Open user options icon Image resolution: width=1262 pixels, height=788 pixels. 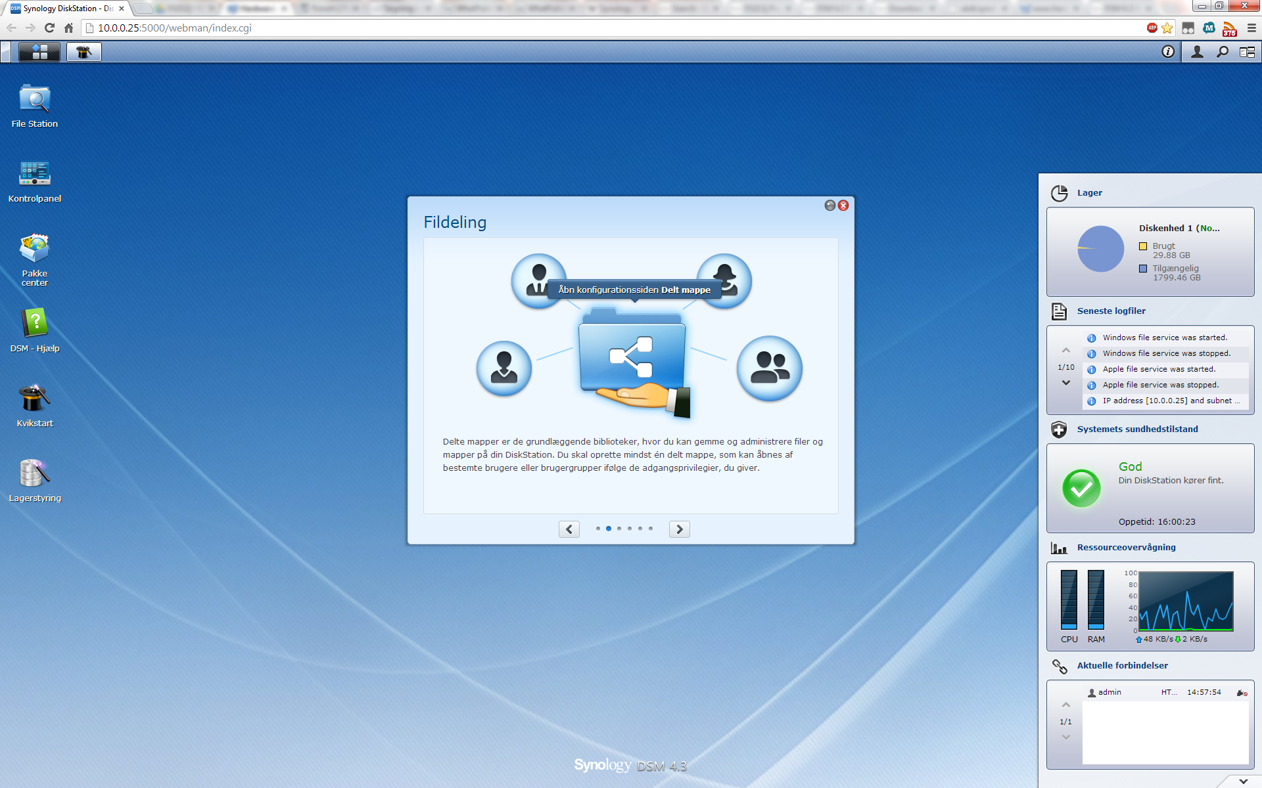tap(1198, 52)
